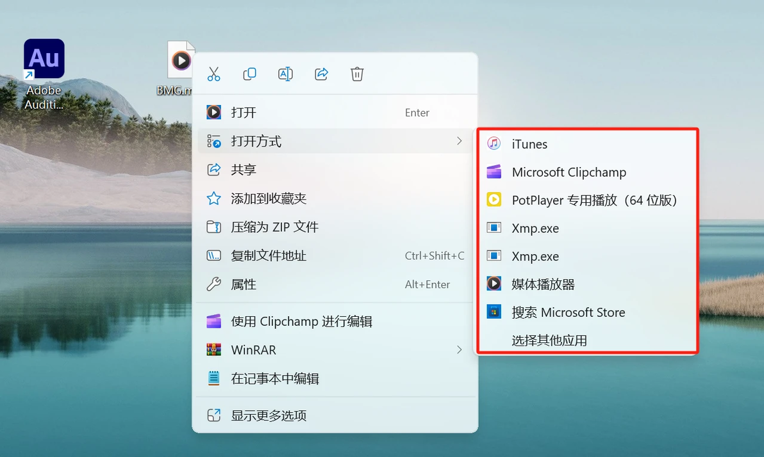
Task: Click the star icon next to 添加到收藏夹
Action: point(213,198)
